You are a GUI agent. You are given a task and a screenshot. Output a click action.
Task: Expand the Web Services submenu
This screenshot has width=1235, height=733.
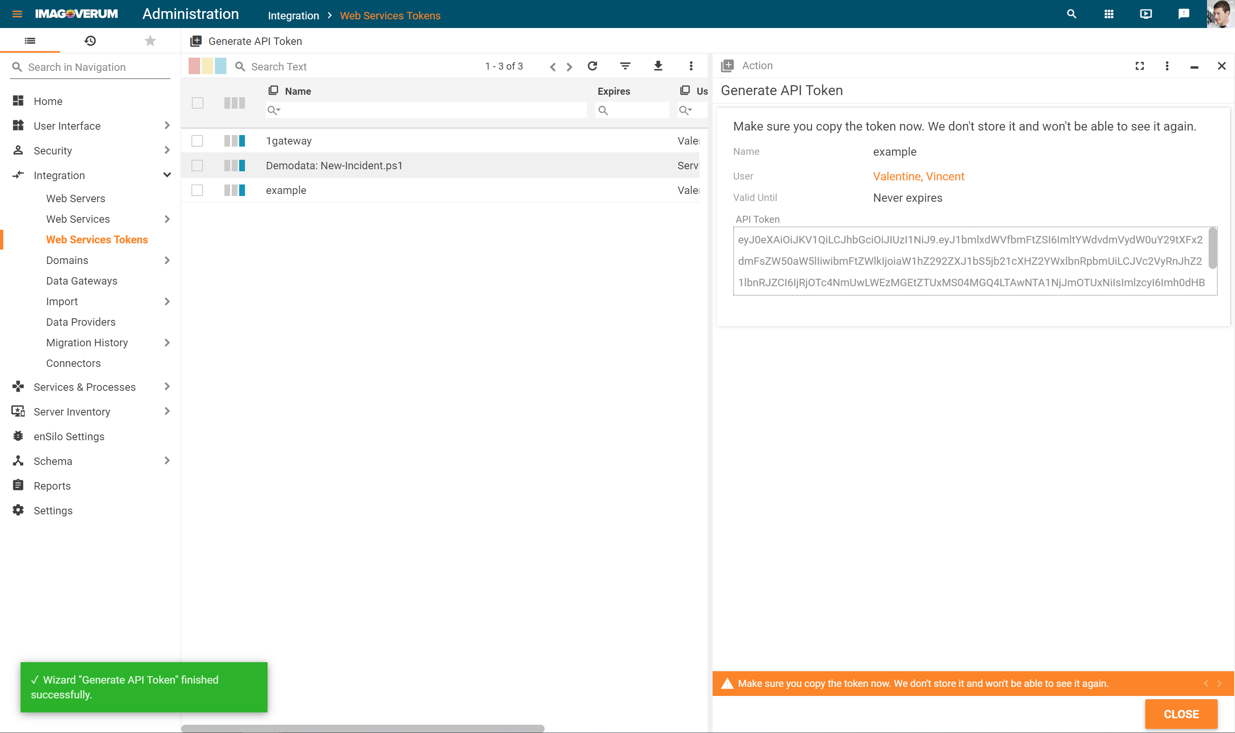(167, 219)
